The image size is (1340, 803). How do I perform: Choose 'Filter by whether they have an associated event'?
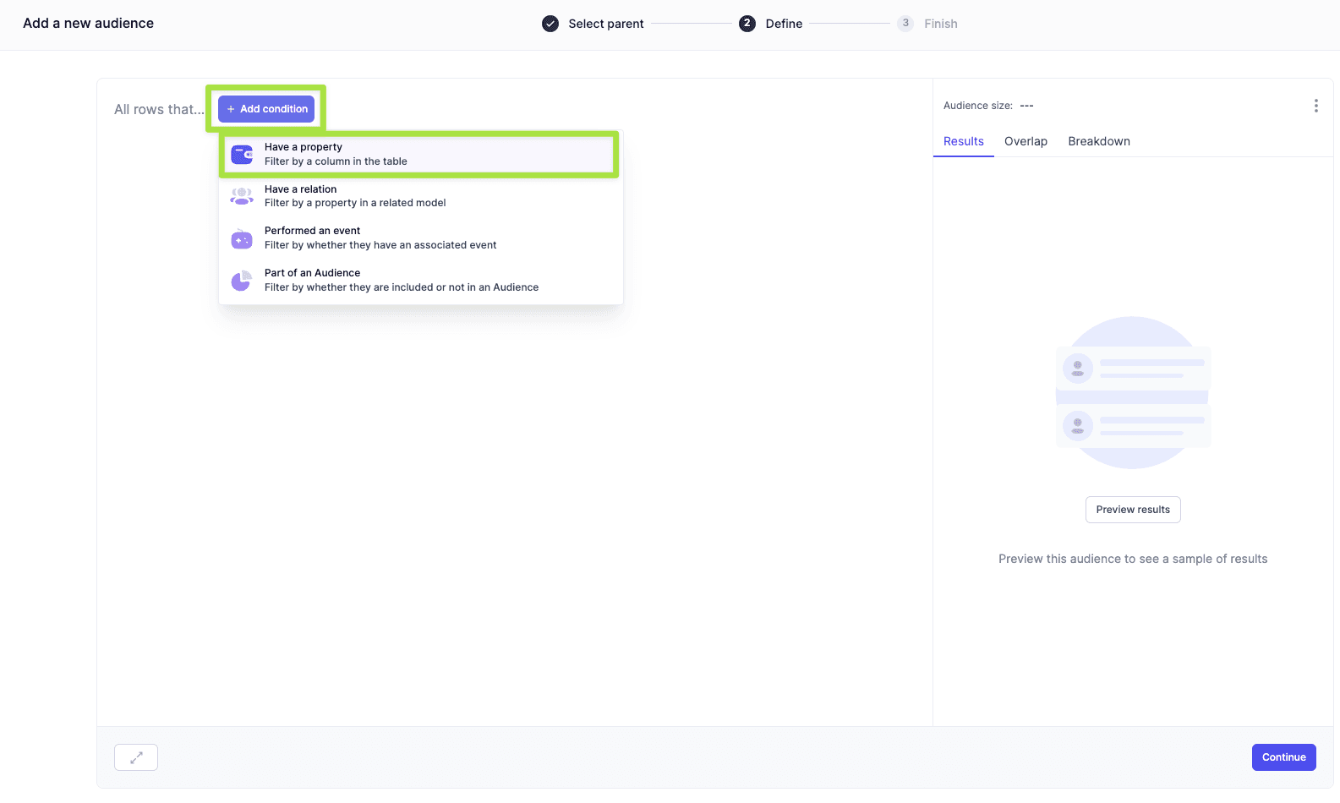(x=380, y=245)
